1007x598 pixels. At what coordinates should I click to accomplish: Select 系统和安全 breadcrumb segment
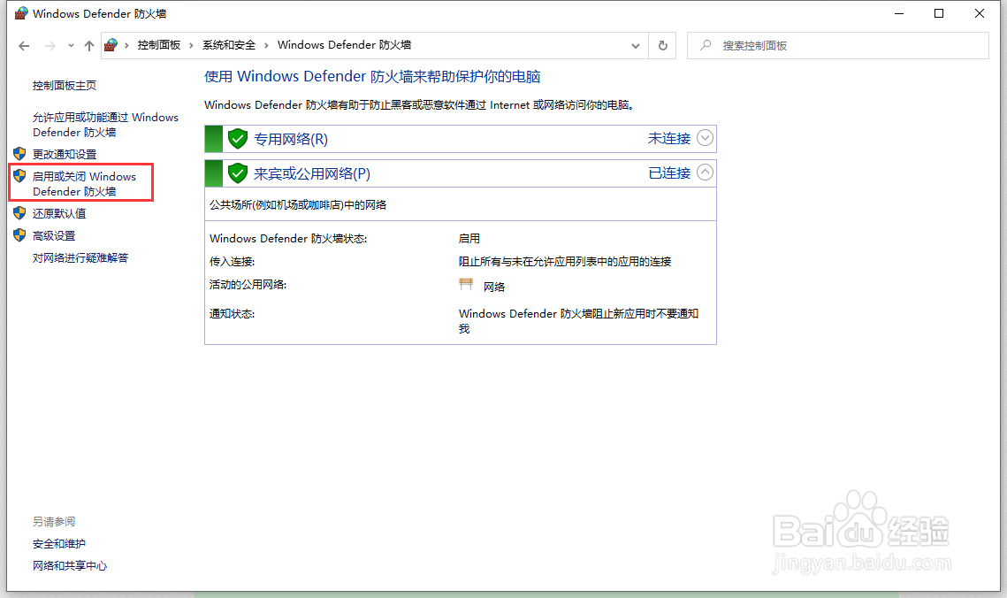tap(229, 45)
